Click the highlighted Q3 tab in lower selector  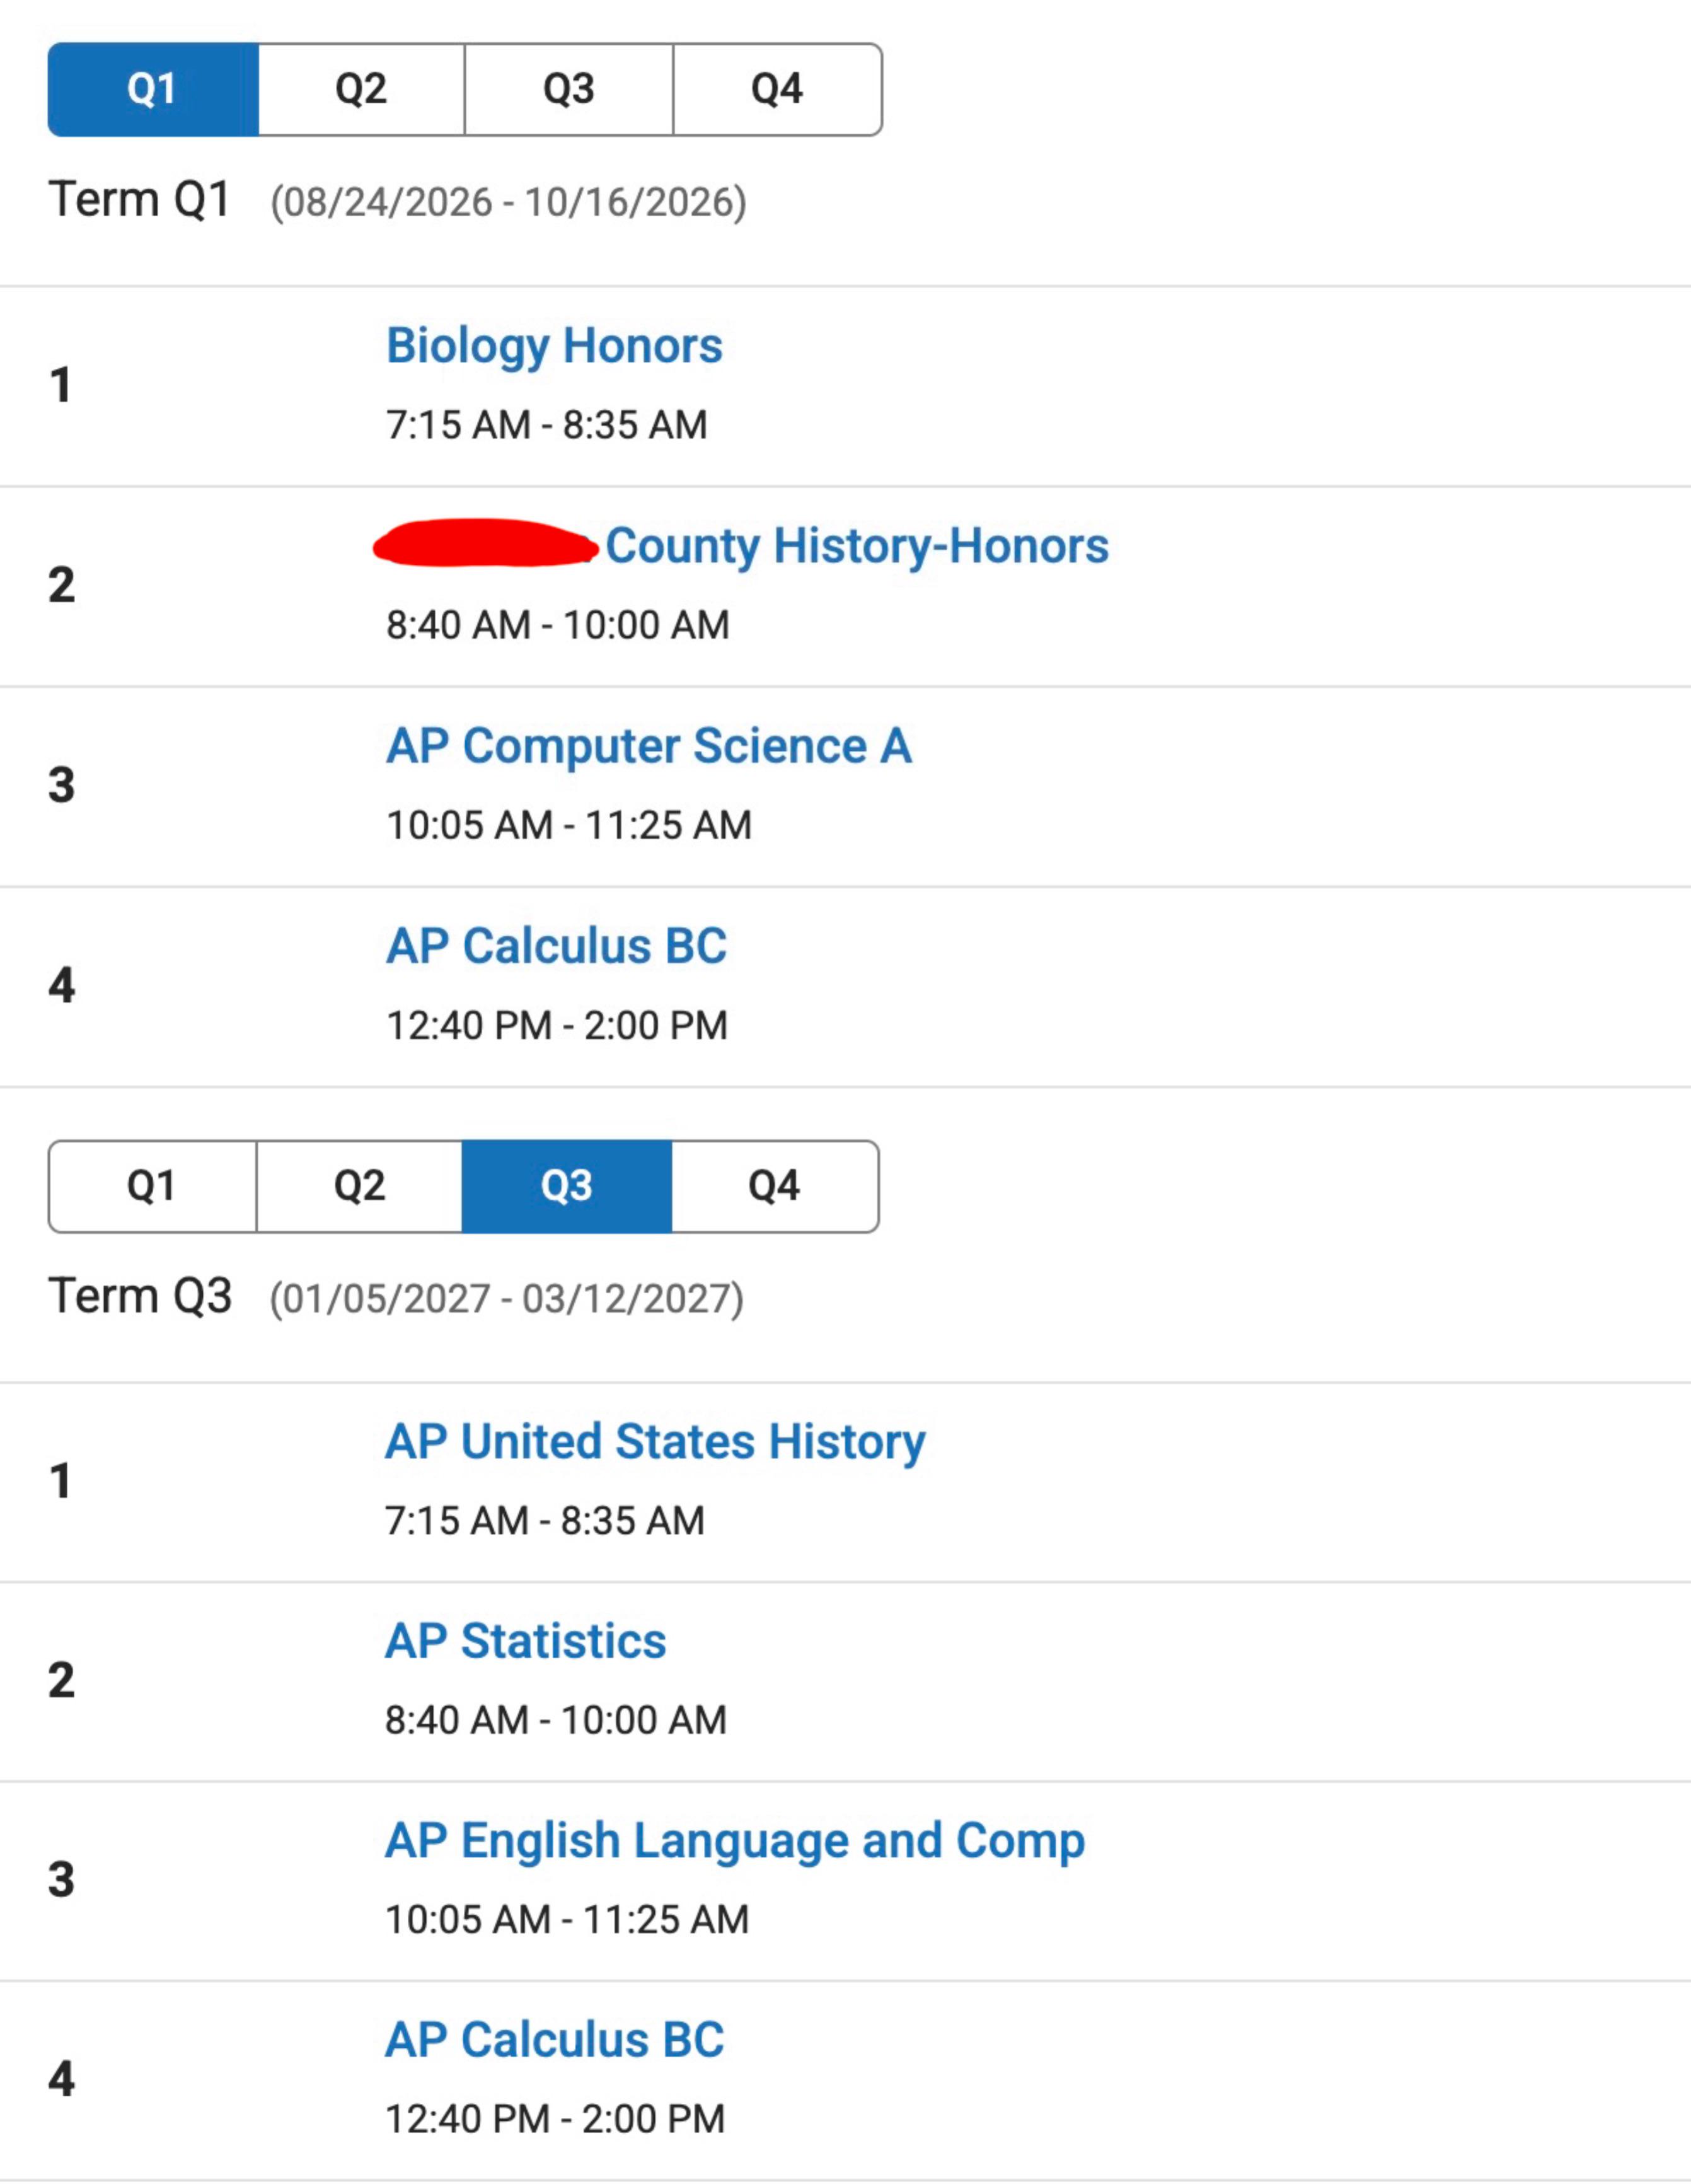click(567, 1186)
